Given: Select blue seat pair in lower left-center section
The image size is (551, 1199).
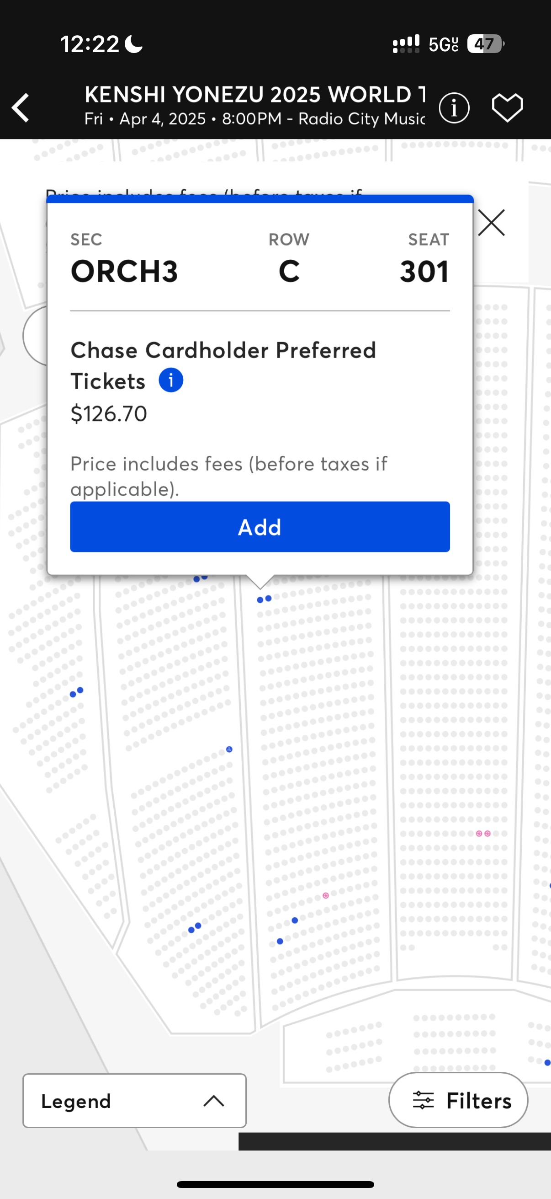Looking at the screenshot, I should click(x=194, y=928).
